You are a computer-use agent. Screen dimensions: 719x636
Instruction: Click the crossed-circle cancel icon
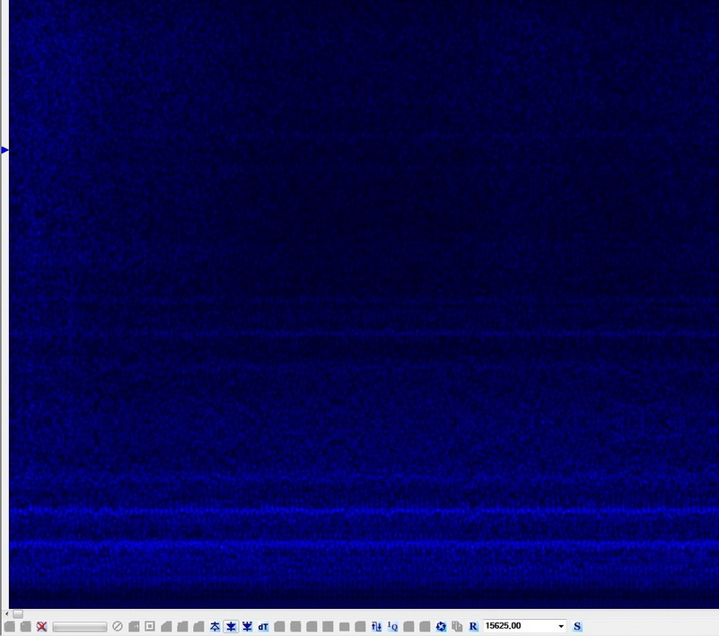click(x=118, y=626)
